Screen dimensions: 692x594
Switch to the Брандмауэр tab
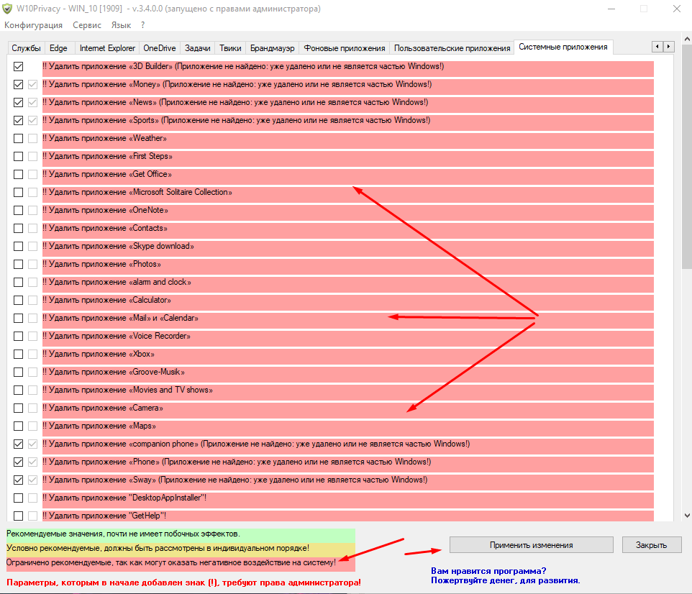point(273,48)
